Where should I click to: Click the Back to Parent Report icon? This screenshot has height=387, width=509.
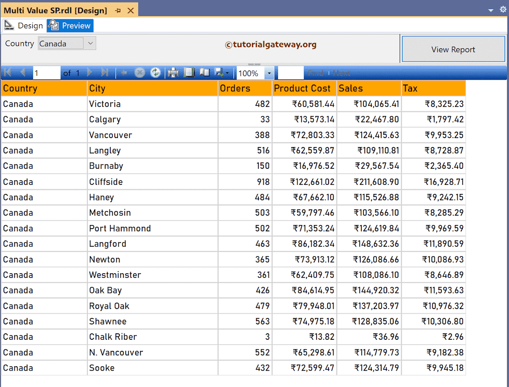123,73
